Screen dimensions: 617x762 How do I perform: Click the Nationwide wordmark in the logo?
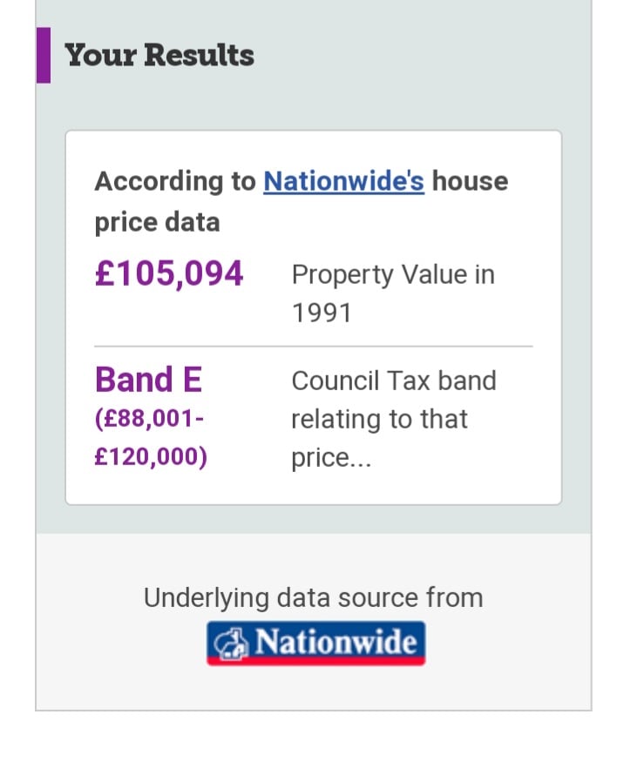click(335, 642)
